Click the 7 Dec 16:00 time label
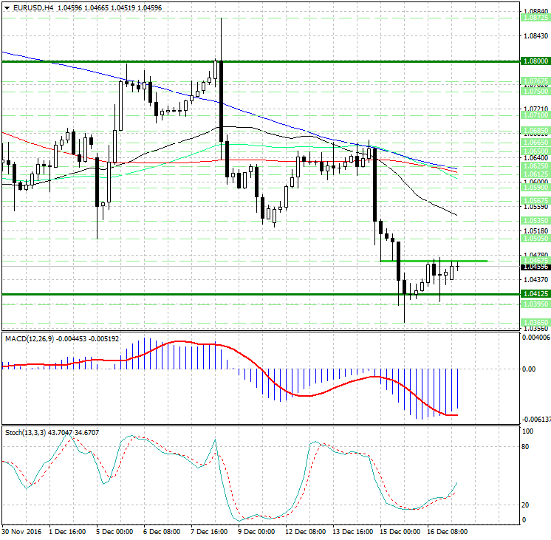Screen dimensions: 551x540 click(x=209, y=531)
